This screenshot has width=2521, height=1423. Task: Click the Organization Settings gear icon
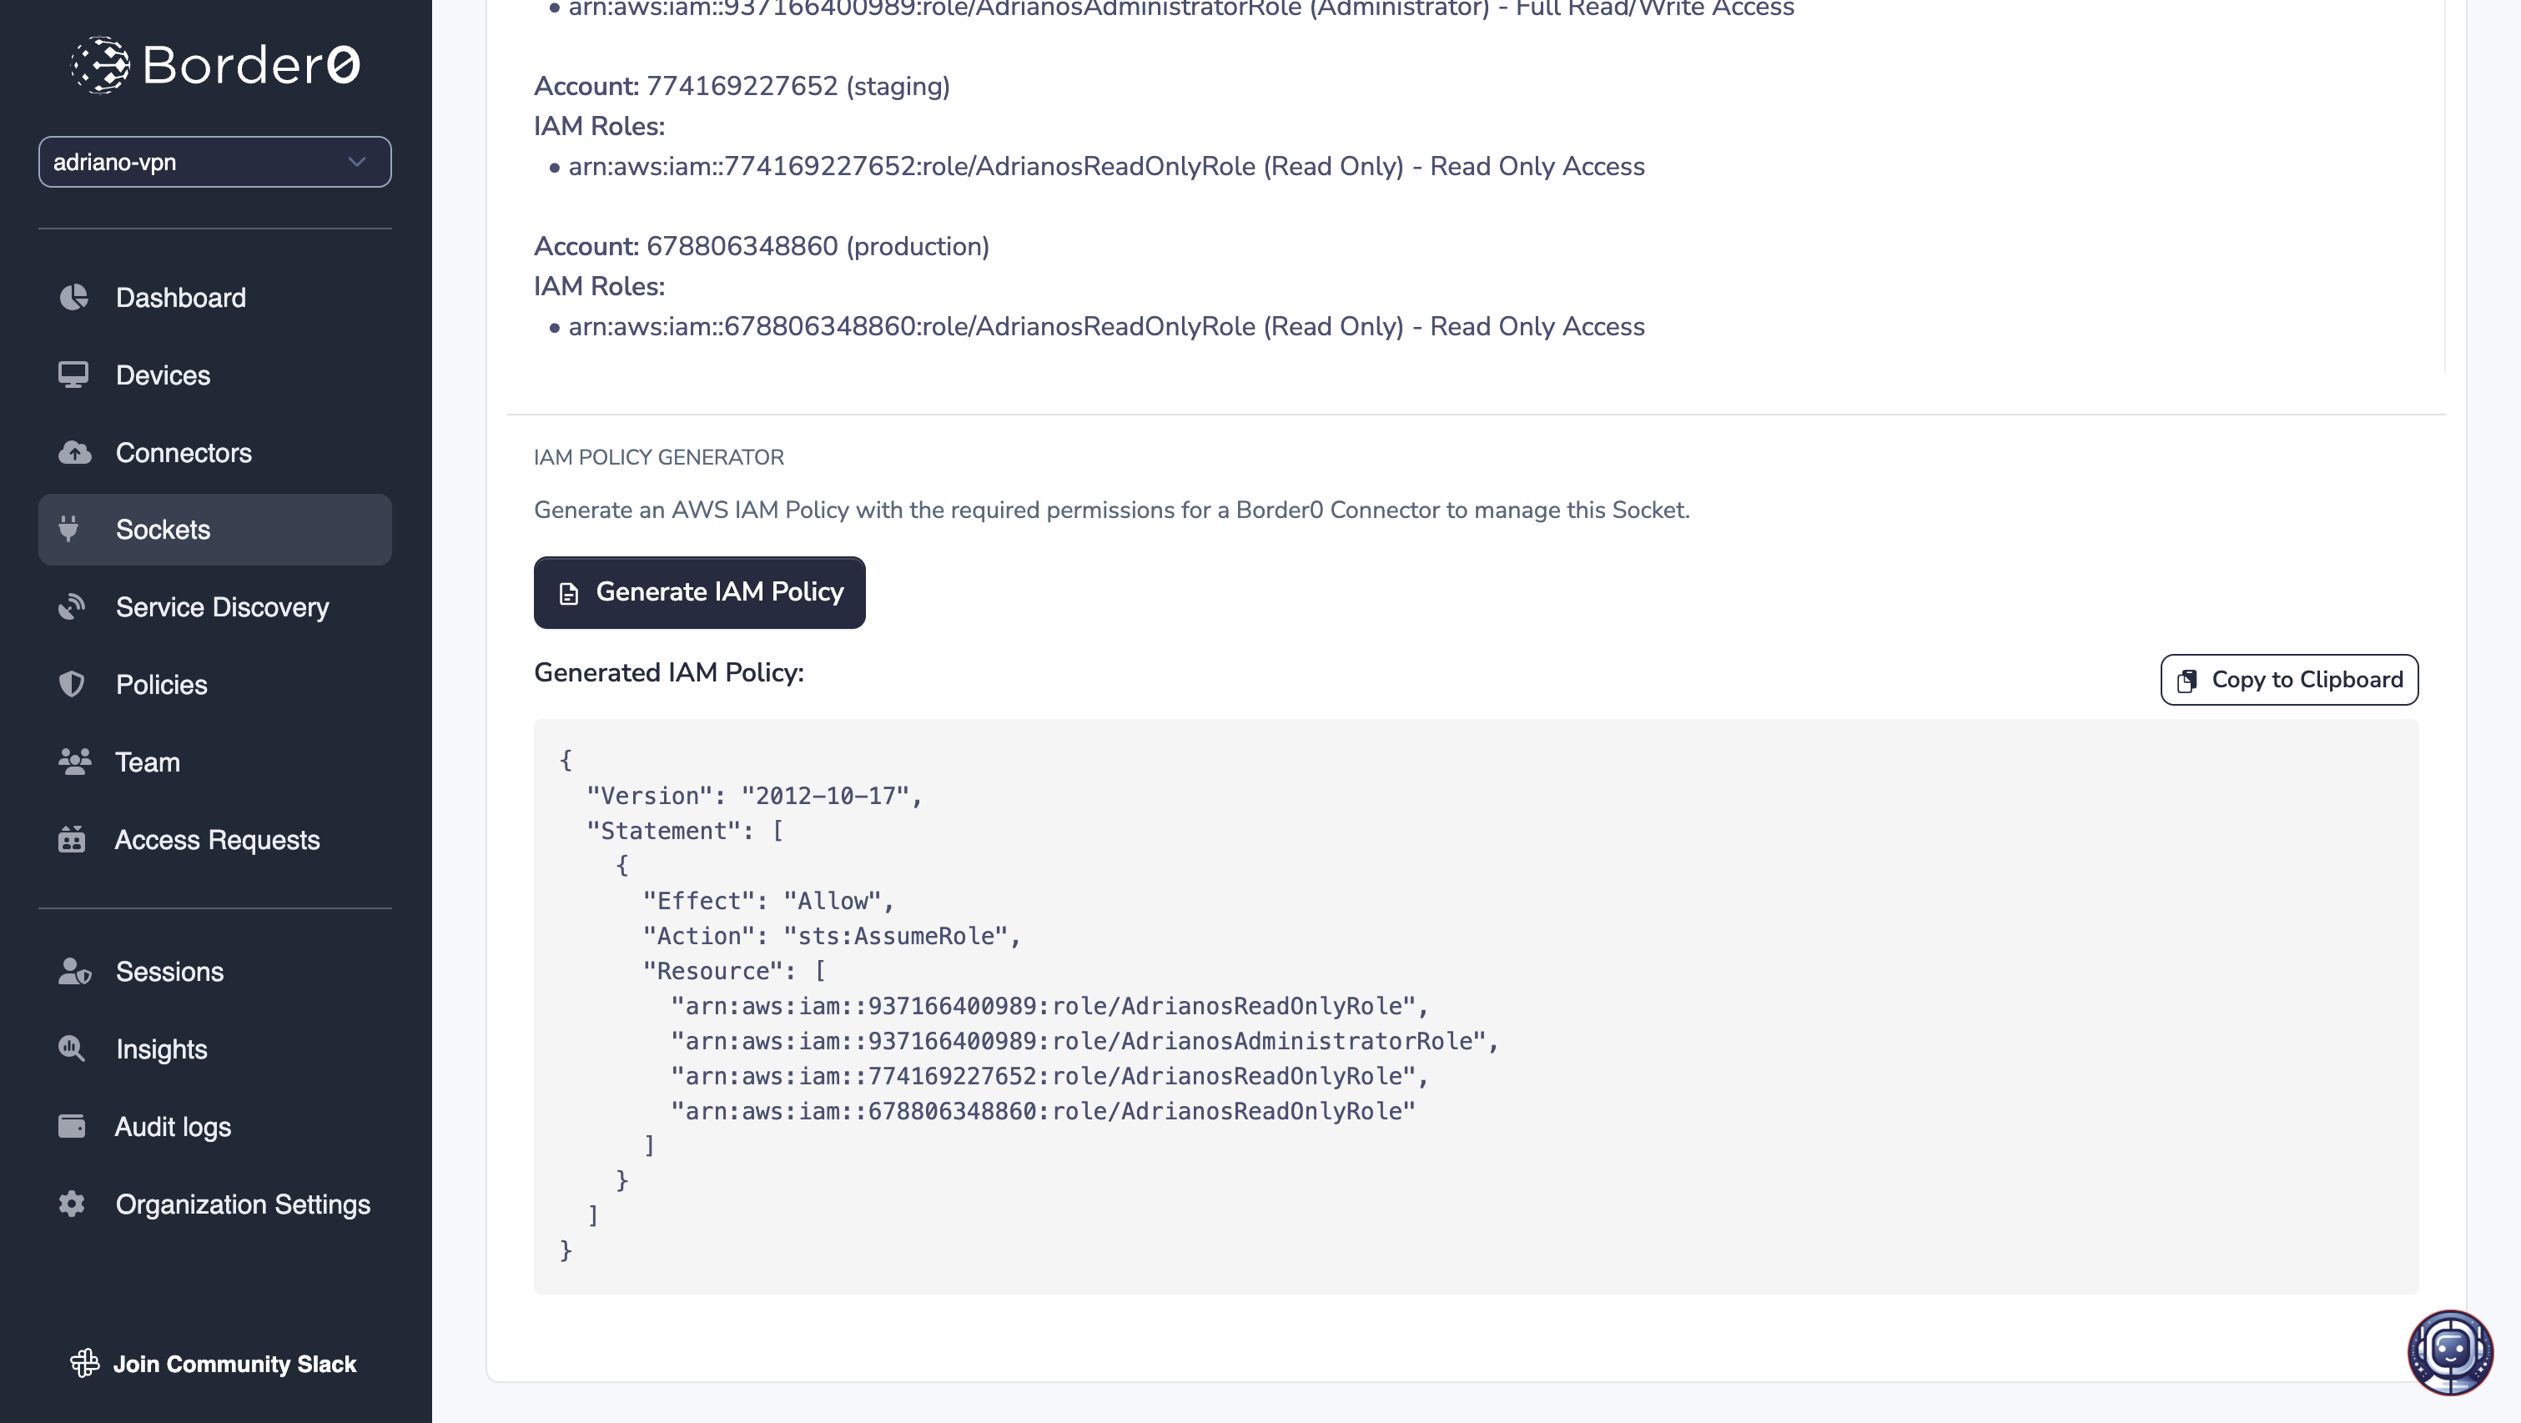pos(73,1204)
